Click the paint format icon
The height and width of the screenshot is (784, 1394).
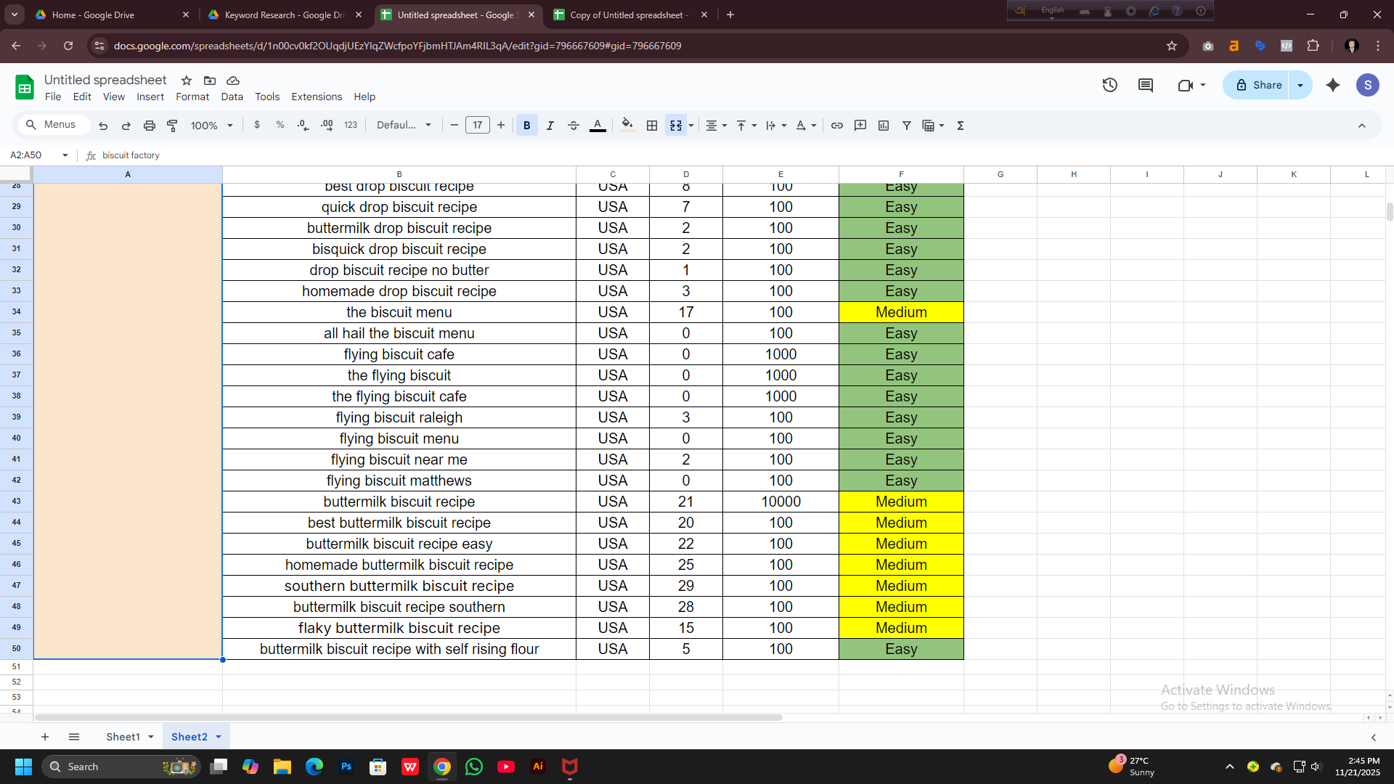172,126
